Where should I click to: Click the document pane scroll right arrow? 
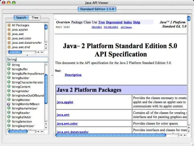point(185,135)
